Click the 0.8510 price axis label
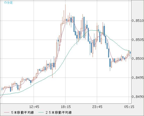Screen dimensions: 144x116 click(138, 21)
